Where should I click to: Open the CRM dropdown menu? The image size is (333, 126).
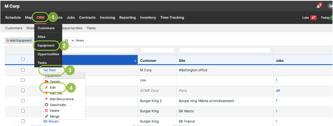click(x=40, y=18)
